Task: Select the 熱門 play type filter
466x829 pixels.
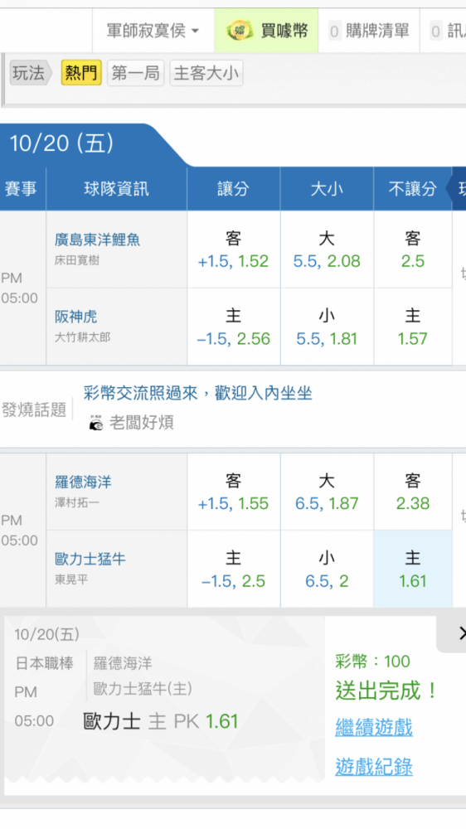Action: (81, 72)
